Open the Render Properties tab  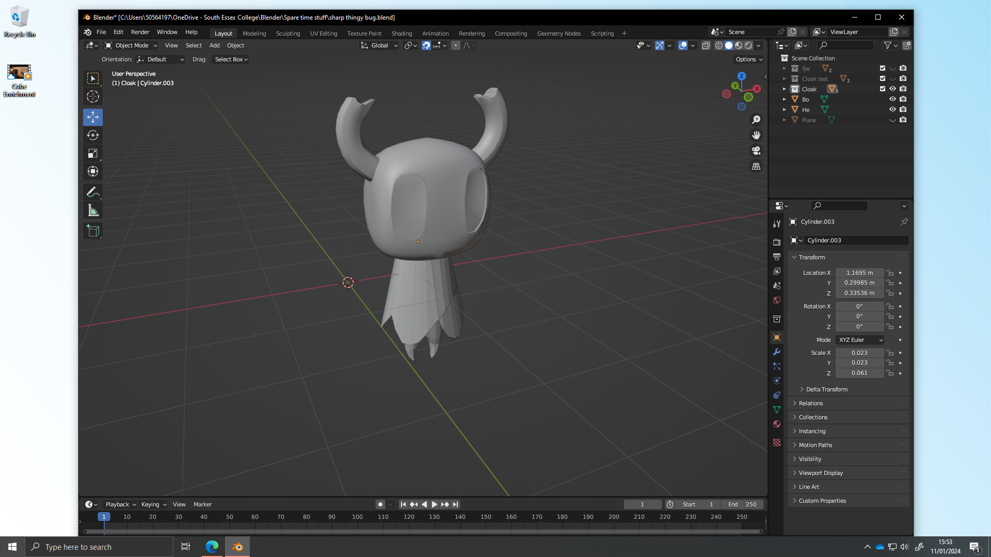point(777,241)
